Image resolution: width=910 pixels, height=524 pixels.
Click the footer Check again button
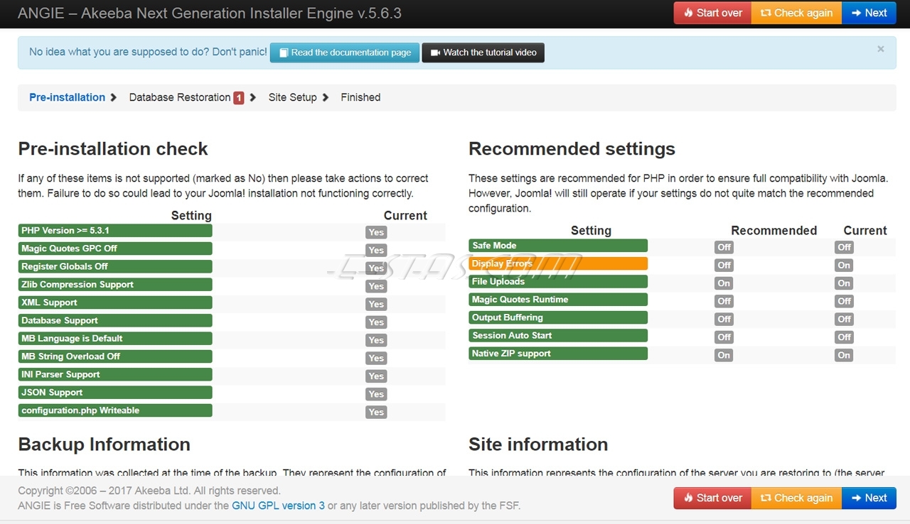pyautogui.click(x=796, y=498)
